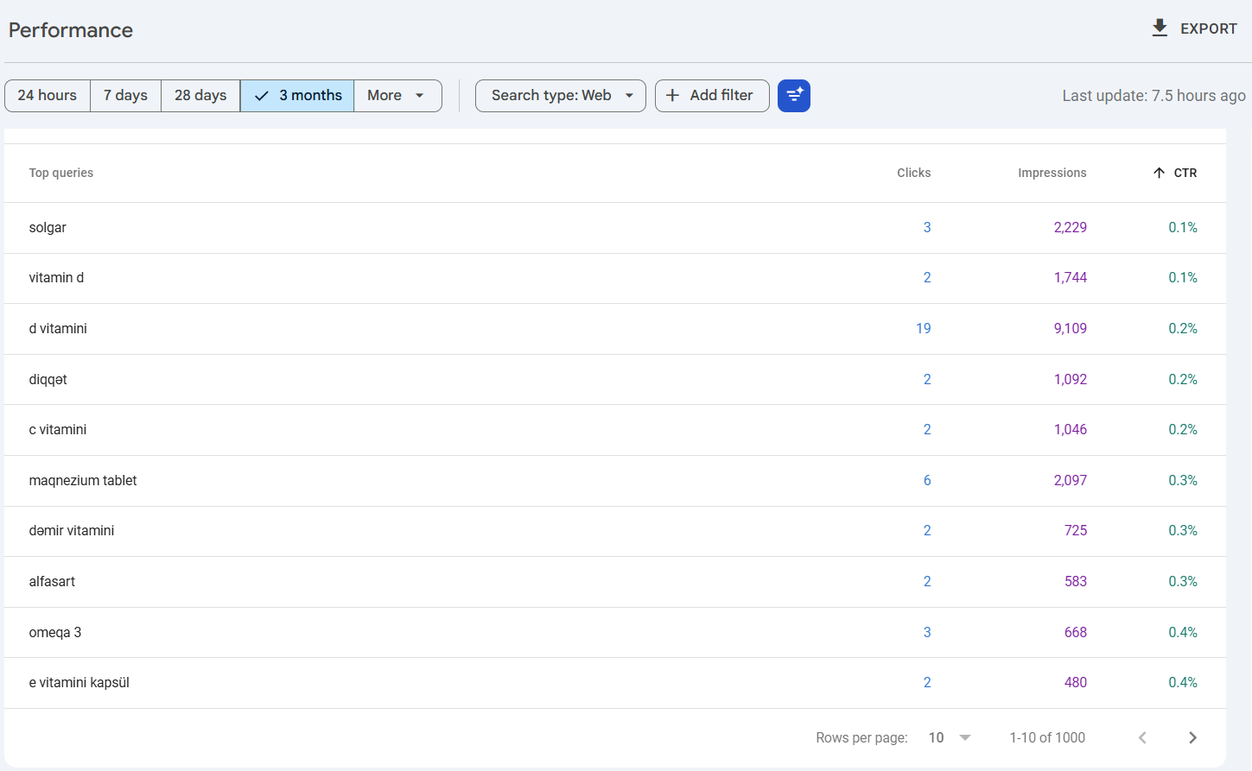Open the Search type: Web dropdown
Image resolution: width=1252 pixels, height=771 pixels.
561,96
